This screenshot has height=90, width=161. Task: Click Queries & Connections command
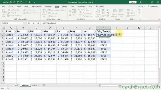[x=57, y=10]
